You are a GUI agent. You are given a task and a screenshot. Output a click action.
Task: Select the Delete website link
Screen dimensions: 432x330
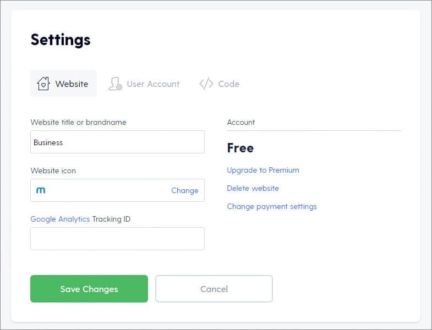[x=253, y=189]
